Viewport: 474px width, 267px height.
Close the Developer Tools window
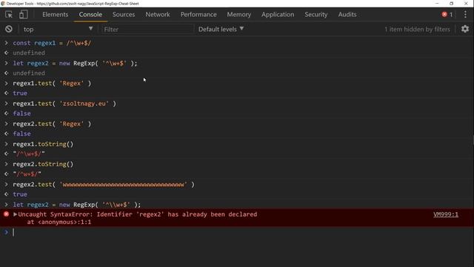466,3
